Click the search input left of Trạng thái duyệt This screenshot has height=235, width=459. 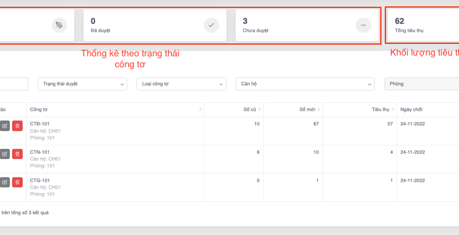click(x=14, y=84)
